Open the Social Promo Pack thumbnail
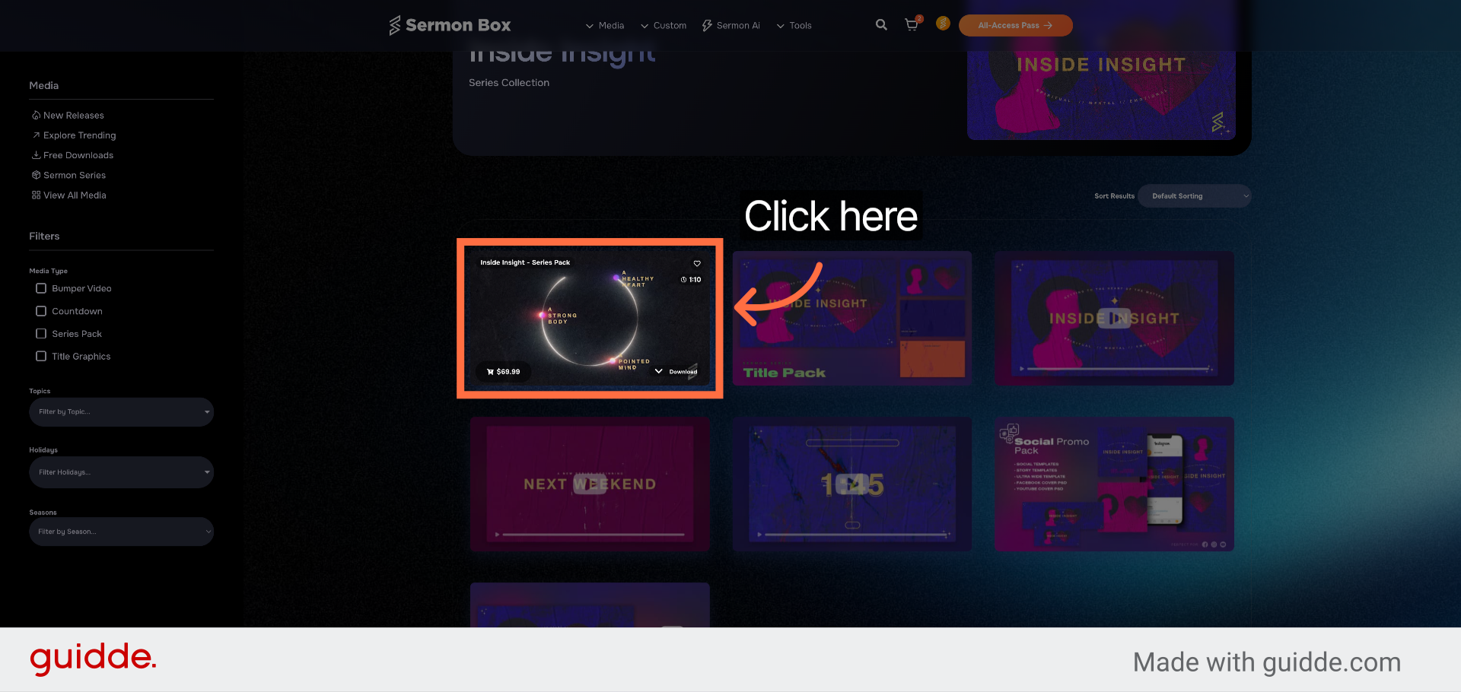1461x692 pixels. 1114,484
